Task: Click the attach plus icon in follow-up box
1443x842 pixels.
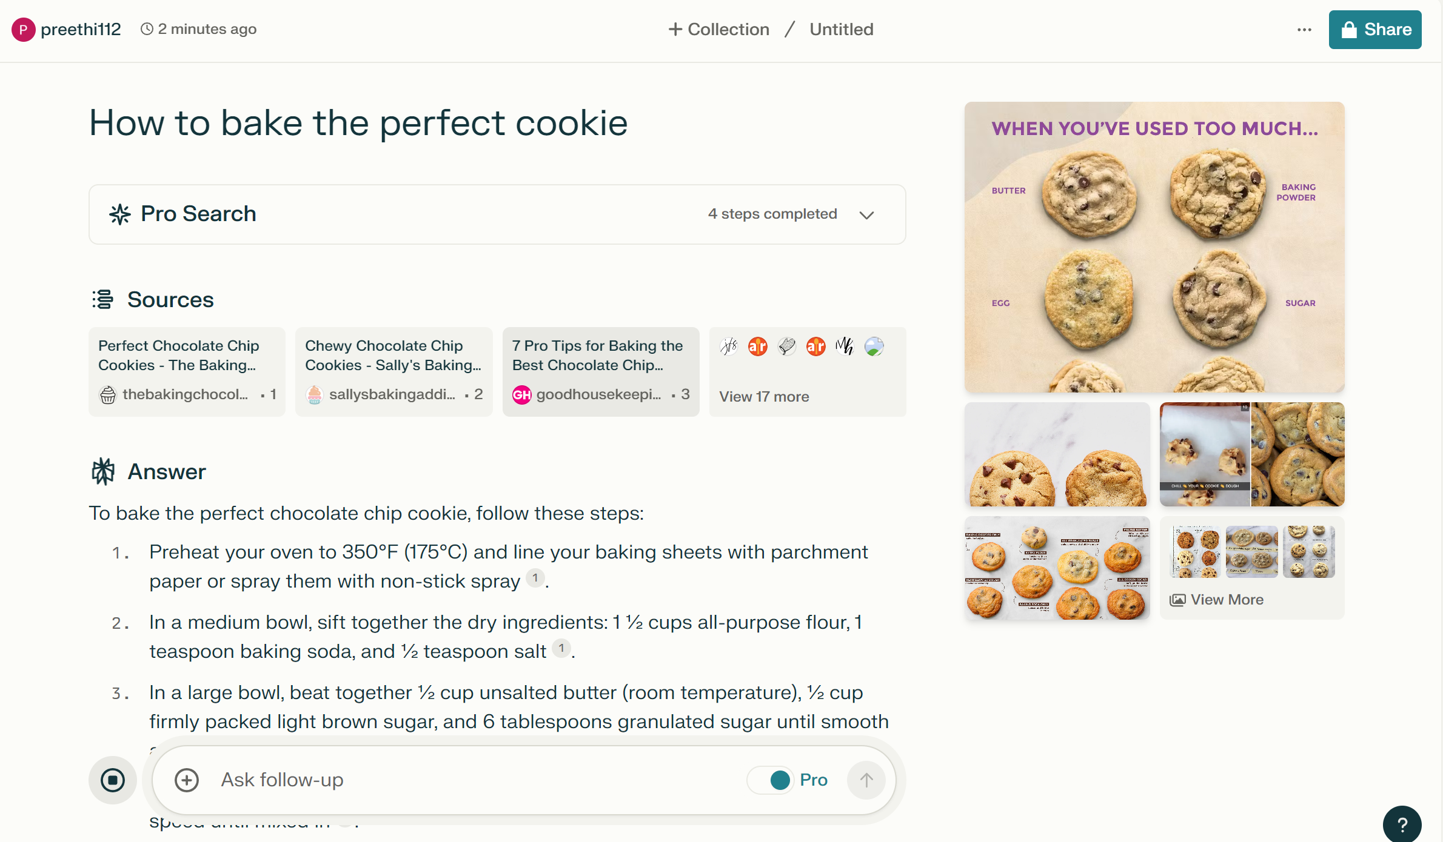Action: [x=187, y=780]
